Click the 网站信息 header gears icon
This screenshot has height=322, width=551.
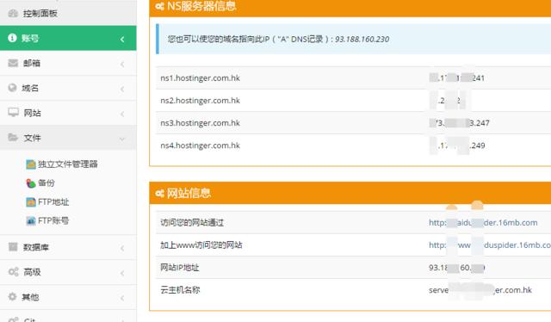coord(160,193)
